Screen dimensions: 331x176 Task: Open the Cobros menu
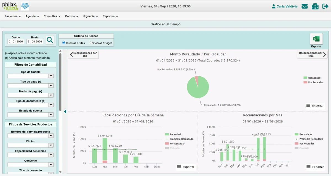click(72, 16)
